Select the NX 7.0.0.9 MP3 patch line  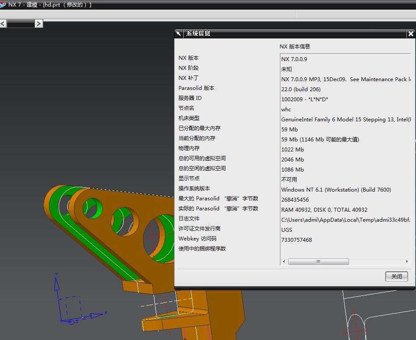[x=346, y=79]
